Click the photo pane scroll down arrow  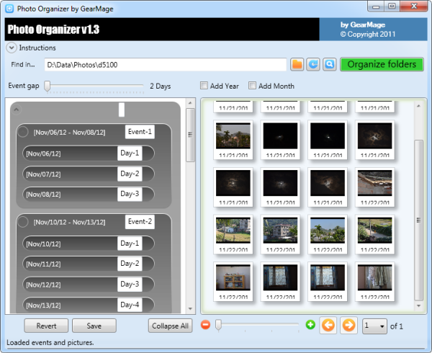point(418,305)
